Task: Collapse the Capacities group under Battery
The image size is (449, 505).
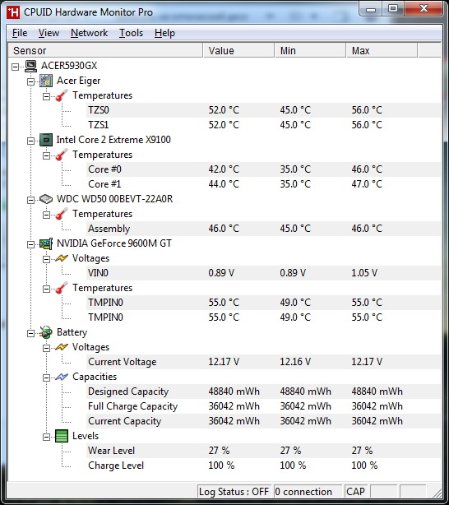Action: tap(46, 378)
